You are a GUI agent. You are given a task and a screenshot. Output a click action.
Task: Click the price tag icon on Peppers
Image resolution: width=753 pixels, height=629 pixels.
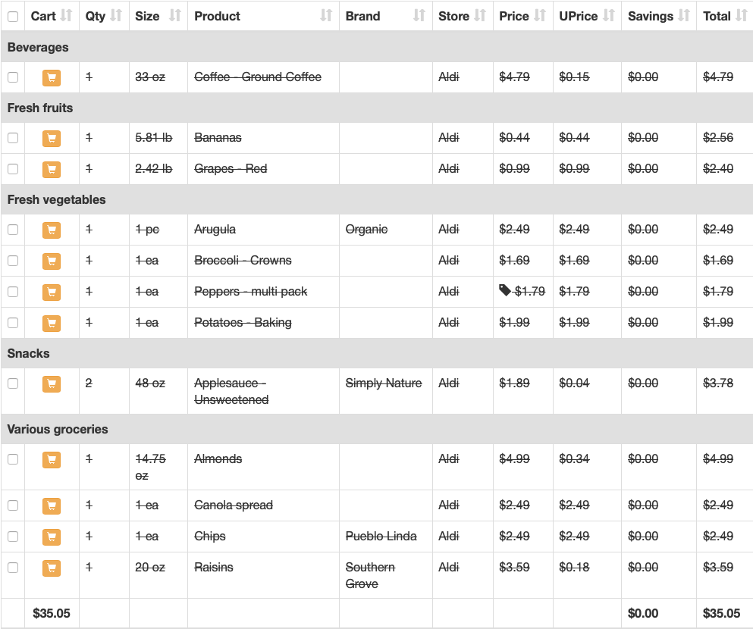click(x=505, y=290)
